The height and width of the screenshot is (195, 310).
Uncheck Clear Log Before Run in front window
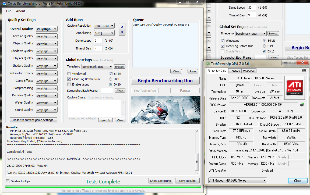69,79
